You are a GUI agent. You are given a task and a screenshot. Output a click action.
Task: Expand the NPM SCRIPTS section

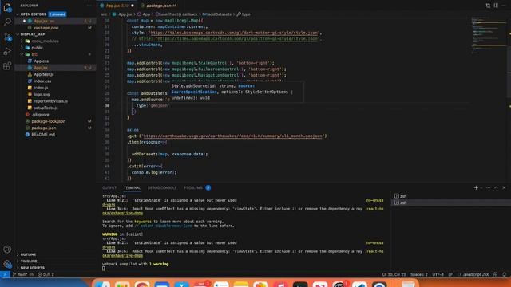coord(32,268)
